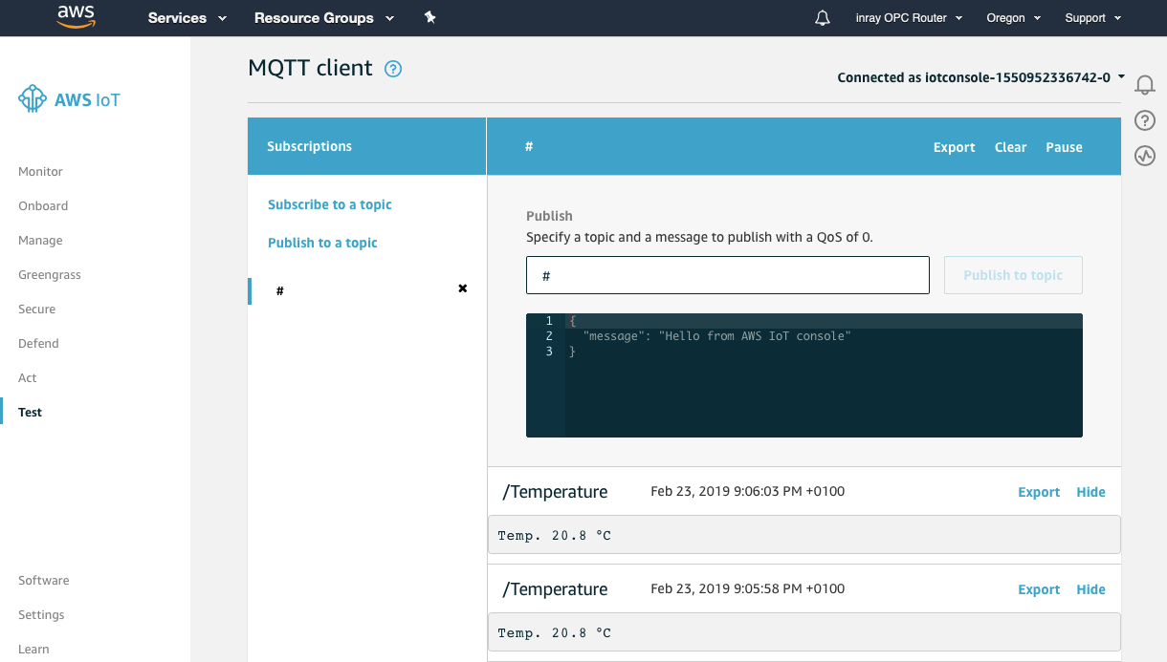The height and width of the screenshot is (662, 1167).
Task: Select Act in the sidebar
Action: point(28,378)
